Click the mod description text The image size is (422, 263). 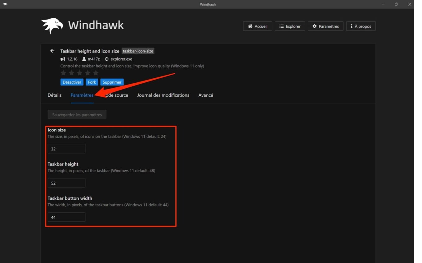(x=132, y=66)
